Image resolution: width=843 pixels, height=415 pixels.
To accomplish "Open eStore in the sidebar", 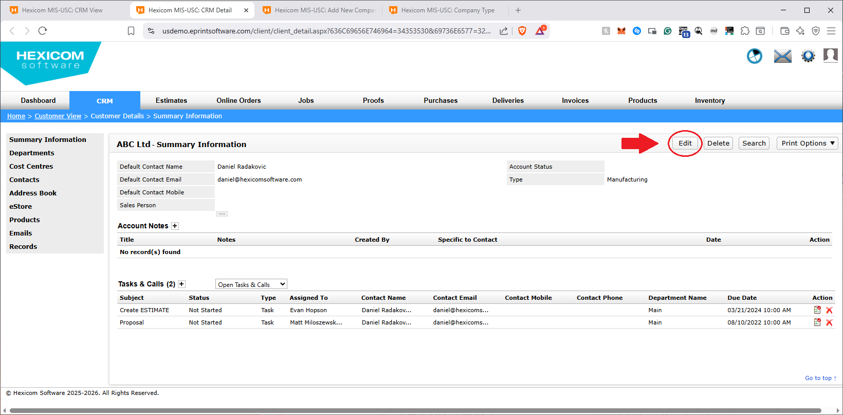I will pos(21,206).
